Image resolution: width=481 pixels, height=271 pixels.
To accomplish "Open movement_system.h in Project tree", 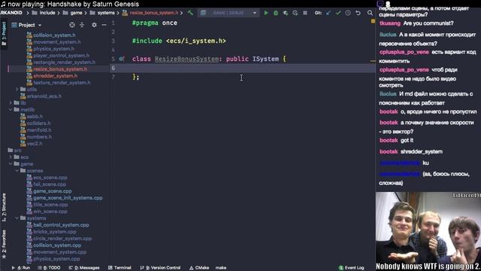I will point(57,42).
